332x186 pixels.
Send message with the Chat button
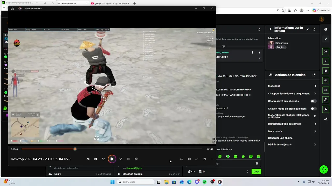coord(256,172)
